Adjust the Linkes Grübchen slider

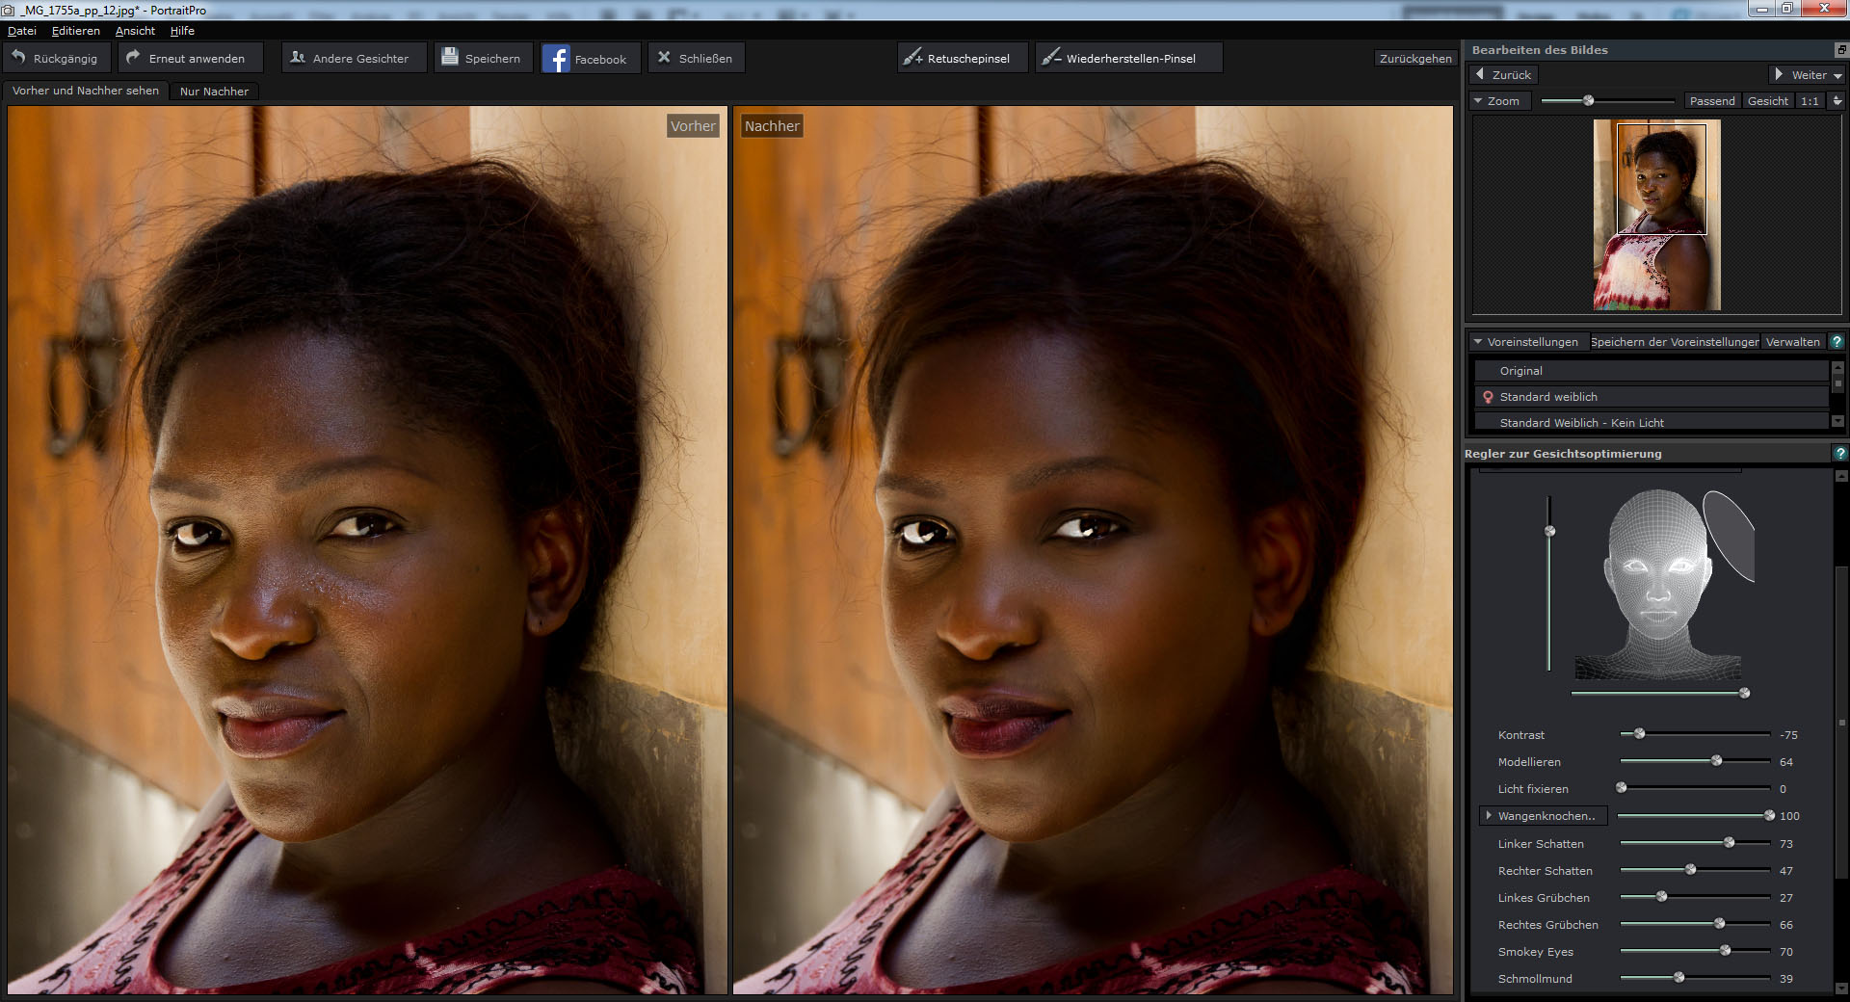(x=1662, y=897)
